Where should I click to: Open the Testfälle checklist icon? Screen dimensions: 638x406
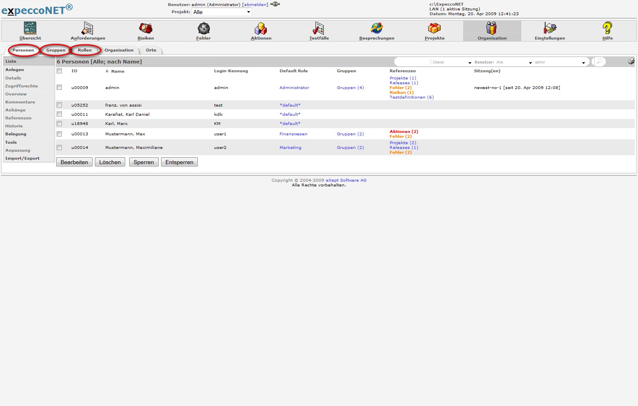[x=319, y=28]
